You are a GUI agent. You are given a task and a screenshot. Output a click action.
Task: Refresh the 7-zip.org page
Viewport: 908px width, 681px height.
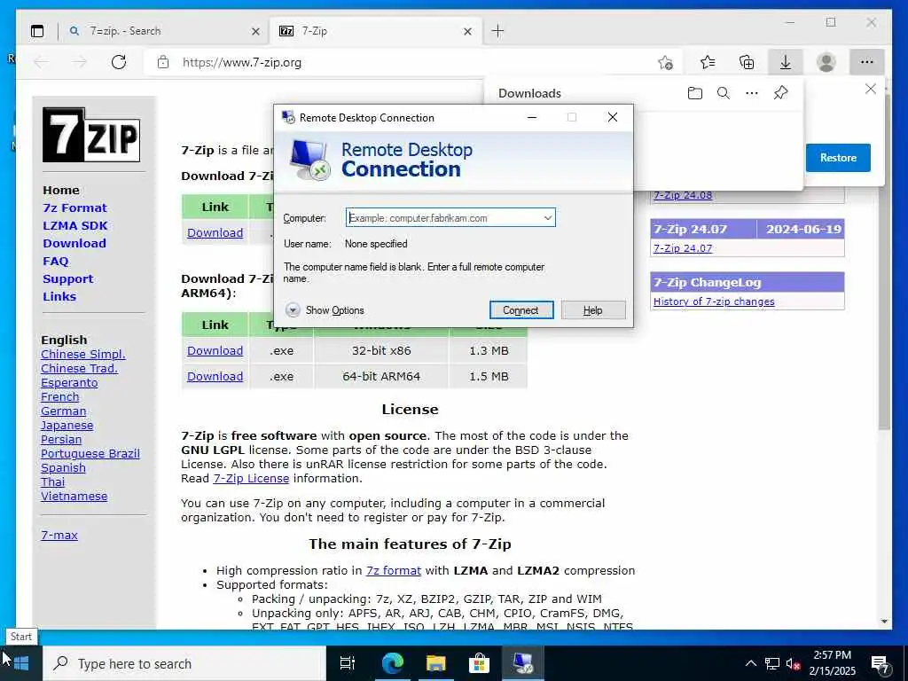tap(119, 62)
